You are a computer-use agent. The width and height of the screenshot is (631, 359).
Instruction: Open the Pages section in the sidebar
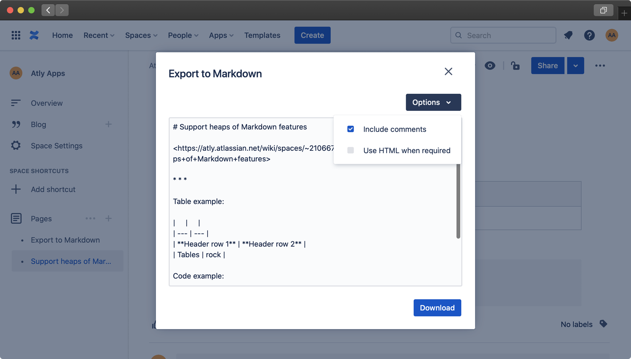[41, 219]
